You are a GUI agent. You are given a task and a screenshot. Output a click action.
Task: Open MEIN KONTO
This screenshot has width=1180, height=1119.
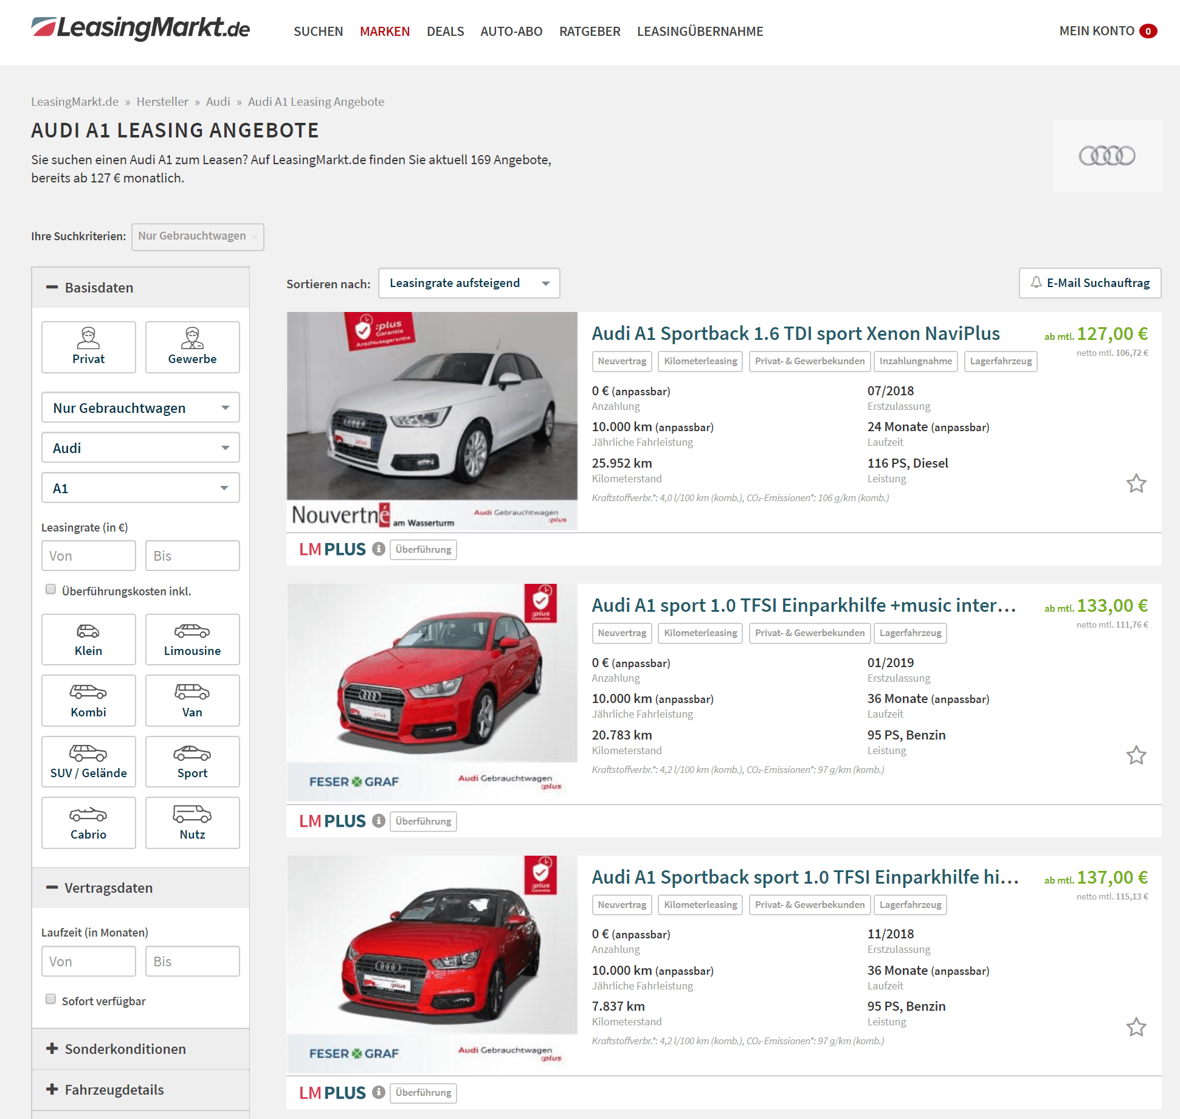click(1097, 31)
